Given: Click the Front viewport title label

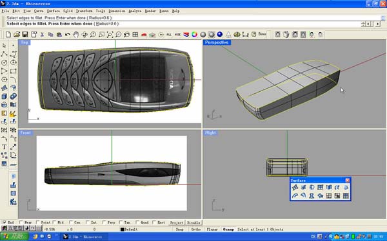Looking at the screenshot, I should [26, 132].
